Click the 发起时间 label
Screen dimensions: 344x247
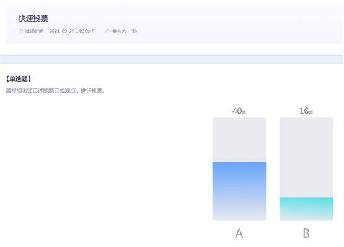coord(34,31)
